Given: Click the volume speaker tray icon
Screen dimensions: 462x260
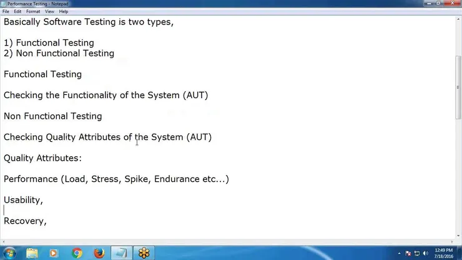Looking at the screenshot, I should click(x=425, y=253).
